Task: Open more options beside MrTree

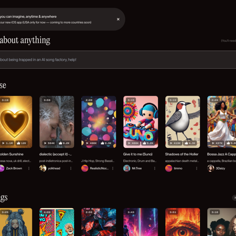Action: coord(155,168)
